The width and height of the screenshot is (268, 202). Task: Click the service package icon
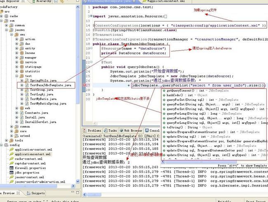[x=22, y=62]
